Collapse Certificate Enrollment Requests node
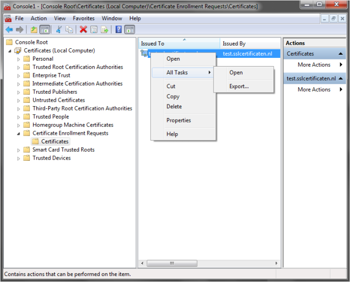Viewport: 350px width, 282px height. [19, 133]
